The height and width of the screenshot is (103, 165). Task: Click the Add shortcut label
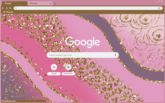pos(68,74)
